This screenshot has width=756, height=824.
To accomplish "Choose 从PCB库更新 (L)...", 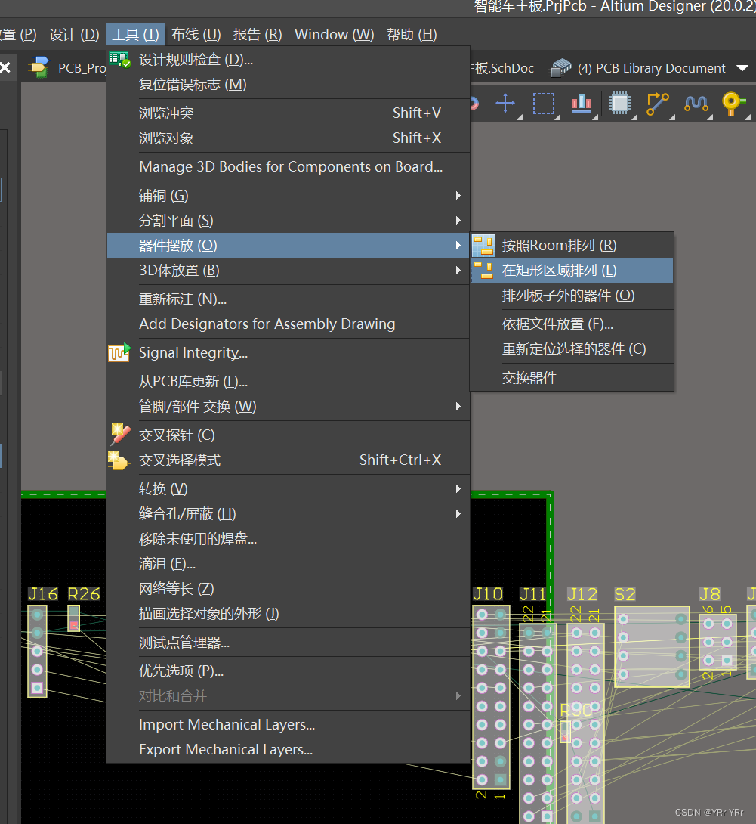I will pos(288,381).
